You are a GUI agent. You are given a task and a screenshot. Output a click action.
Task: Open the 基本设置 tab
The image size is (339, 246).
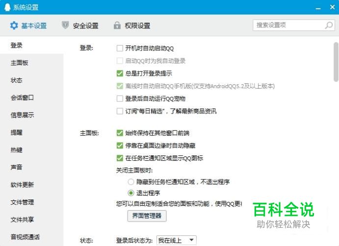[28, 25]
